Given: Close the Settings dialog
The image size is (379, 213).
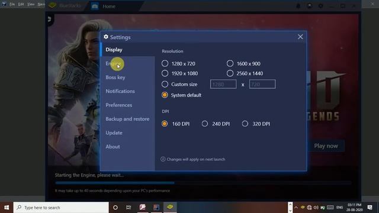Looking at the screenshot, I should point(300,37).
